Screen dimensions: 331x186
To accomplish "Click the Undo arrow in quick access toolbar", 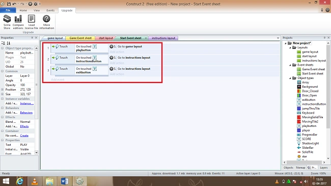I will click(14, 4).
